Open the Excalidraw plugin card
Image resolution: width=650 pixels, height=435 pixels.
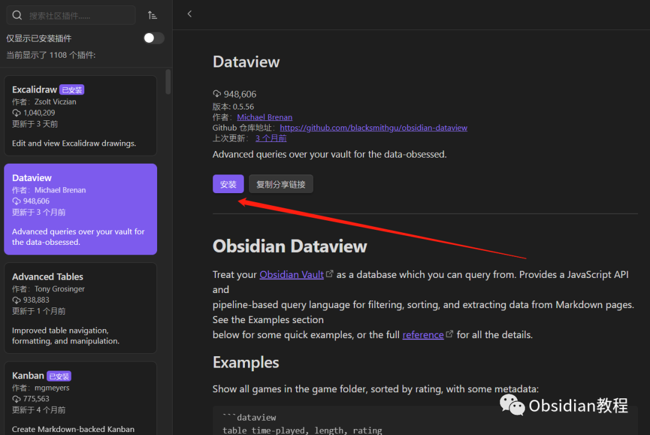(81, 116)
